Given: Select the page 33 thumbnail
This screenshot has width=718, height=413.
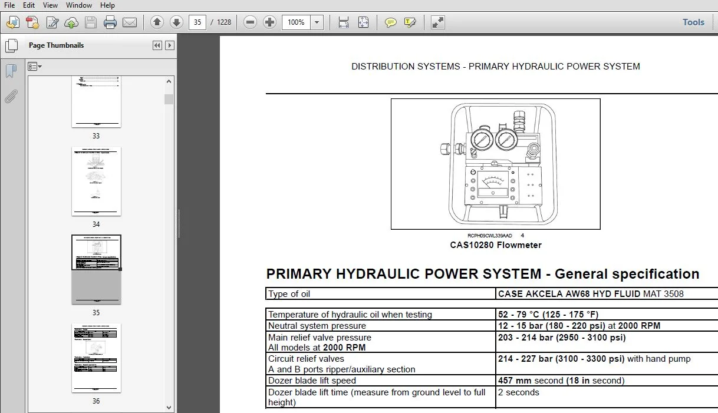Looking at the screenshot, I should [96, 102].
